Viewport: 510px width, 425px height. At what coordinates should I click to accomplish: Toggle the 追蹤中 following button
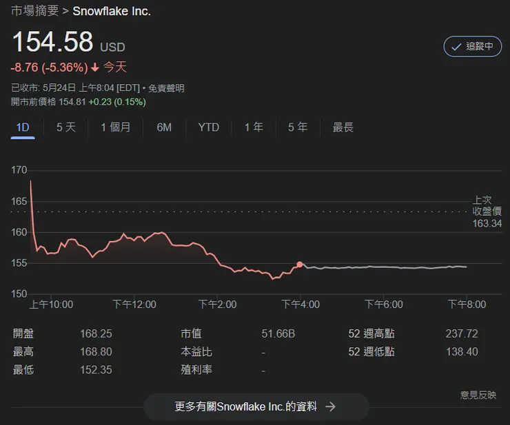[472, 47]
